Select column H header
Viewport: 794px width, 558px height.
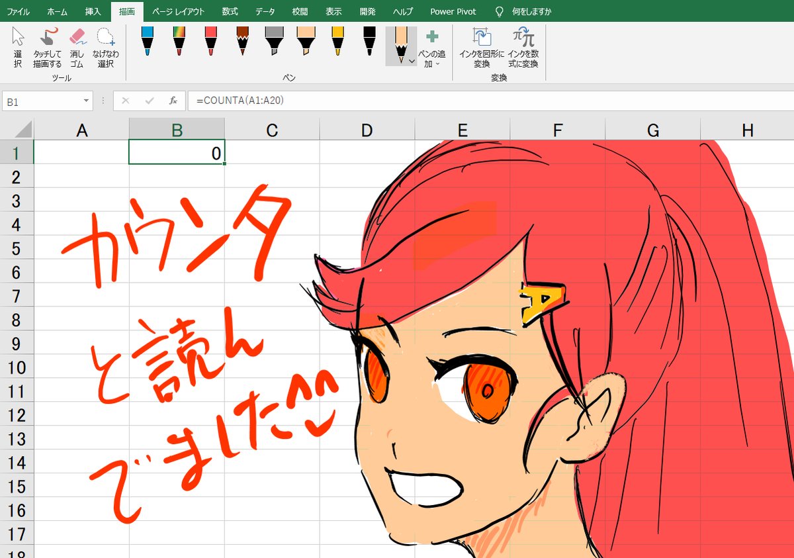(x=748, y=130)
